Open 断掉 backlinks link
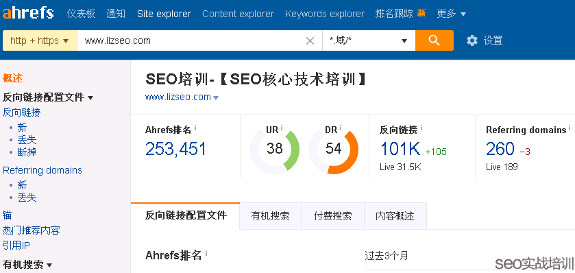This screenshot has width=575, height=273. pos(27,152)
